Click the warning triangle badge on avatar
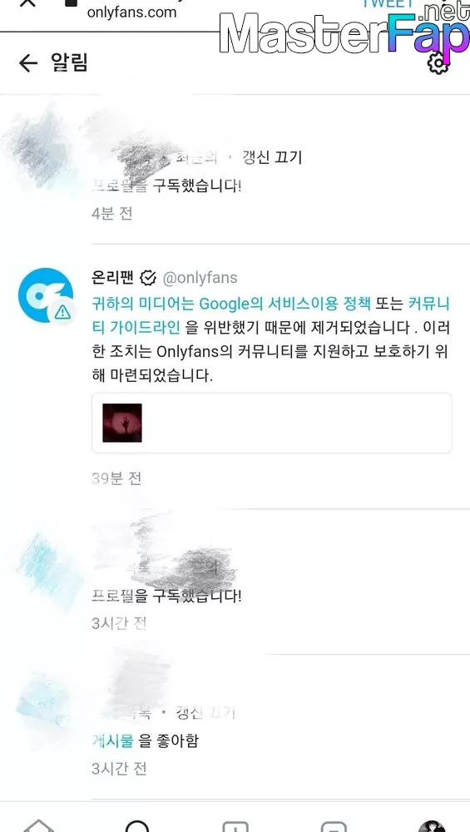This screenshot has width=470, height=832. pyautogui.click(x=62, y=311)
